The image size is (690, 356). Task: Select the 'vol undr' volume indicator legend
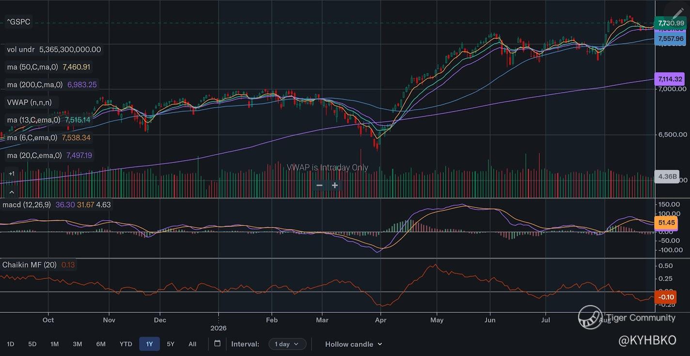point(54,49)
